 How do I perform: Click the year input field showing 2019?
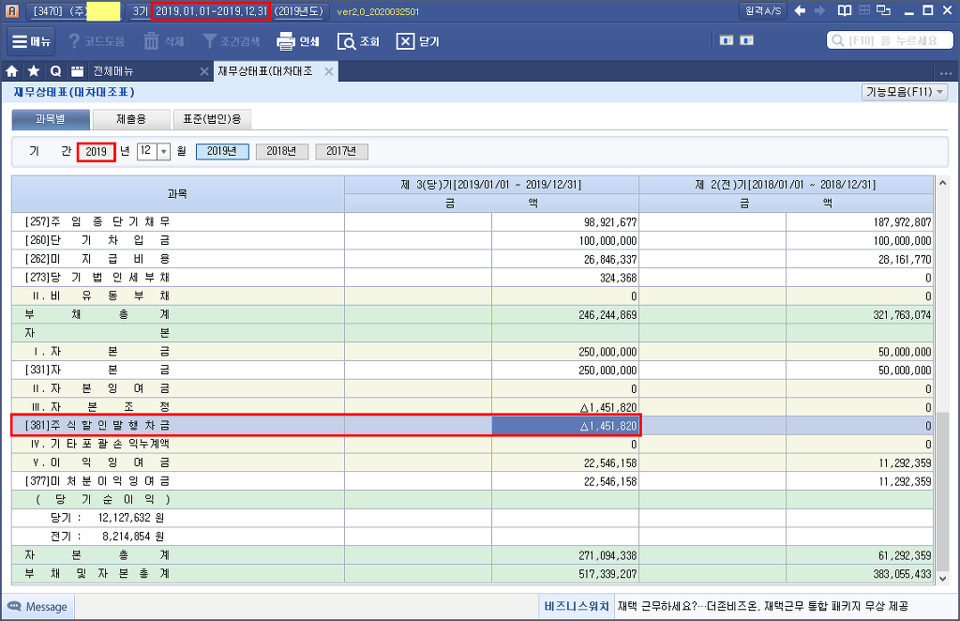(x=96, y=151)
